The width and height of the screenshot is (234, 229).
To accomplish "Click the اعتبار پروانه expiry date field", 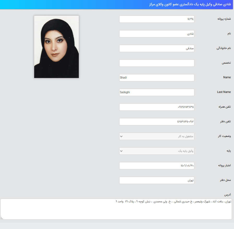I will 157,165.
